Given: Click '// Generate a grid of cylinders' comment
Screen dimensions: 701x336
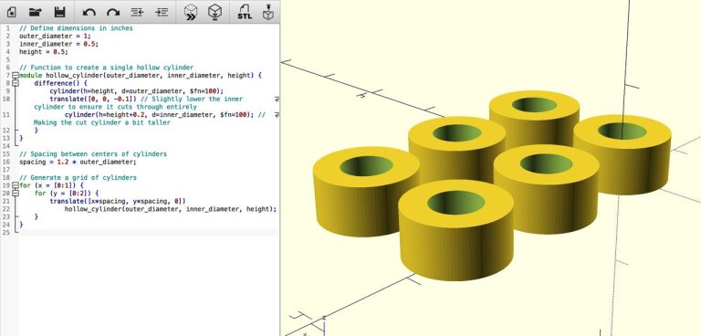Looking at the screenshot, I should [x=78, y=178].
